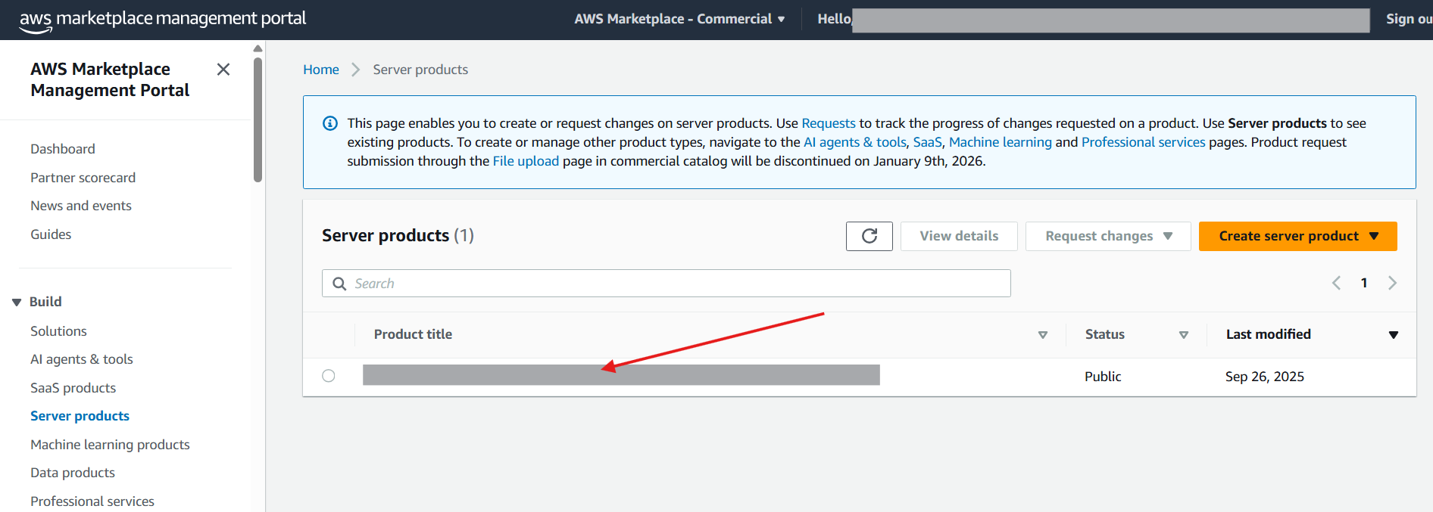Open AI agents & tools in sidebar
The image size is (1433, 512).
coord(82,359)
